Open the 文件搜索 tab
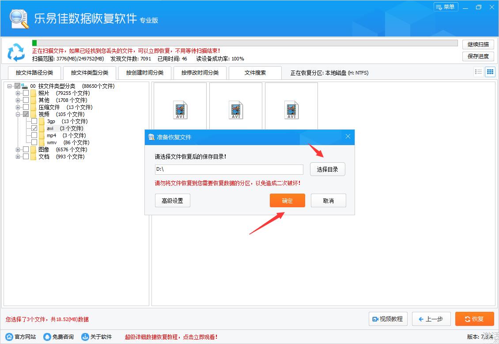 point(255,73)
